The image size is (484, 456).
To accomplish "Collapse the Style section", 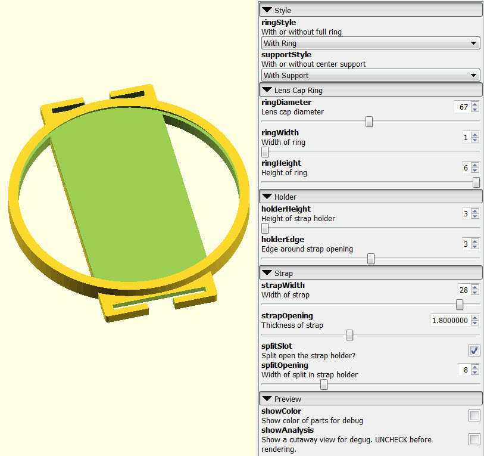I will [267, 10].
